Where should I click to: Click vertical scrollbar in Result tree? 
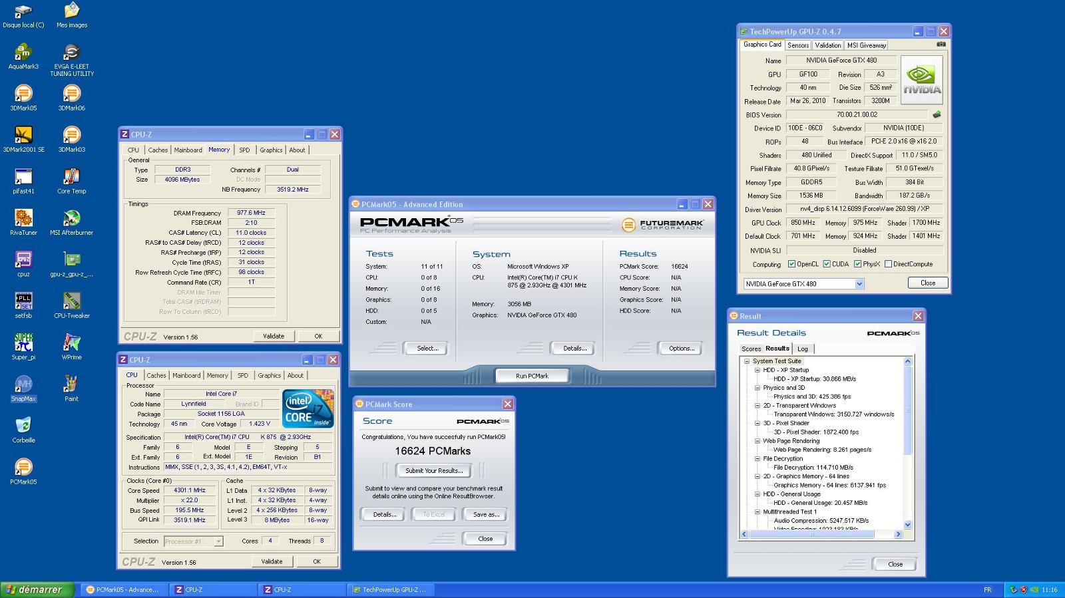click(907, 410)
